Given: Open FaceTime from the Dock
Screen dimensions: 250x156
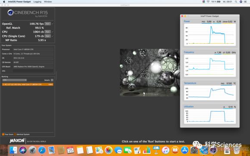Looking at the screenshot, I should coord(128,150).
